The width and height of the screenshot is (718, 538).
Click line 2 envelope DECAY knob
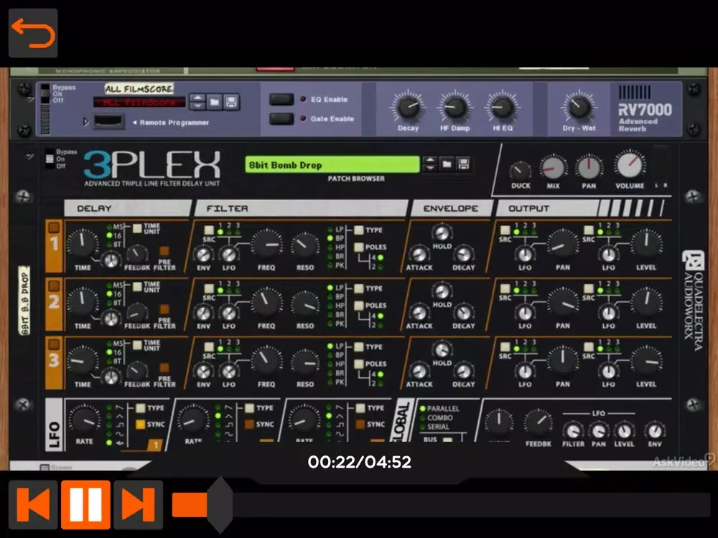pyautogui.click(x=463, y=313)
